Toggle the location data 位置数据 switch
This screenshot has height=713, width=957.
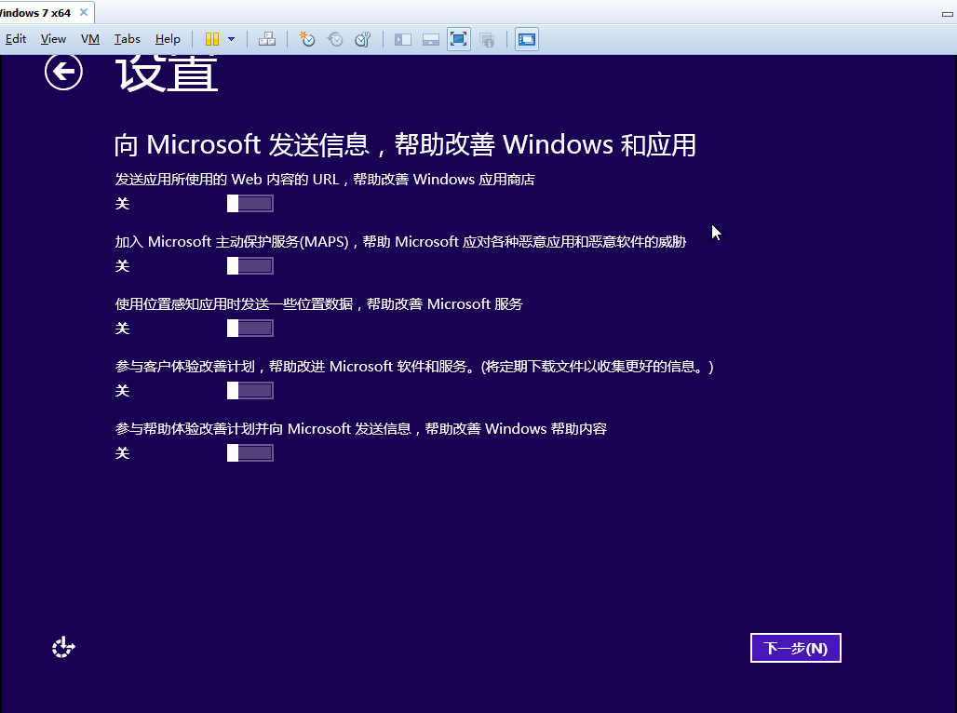[250, 328]
